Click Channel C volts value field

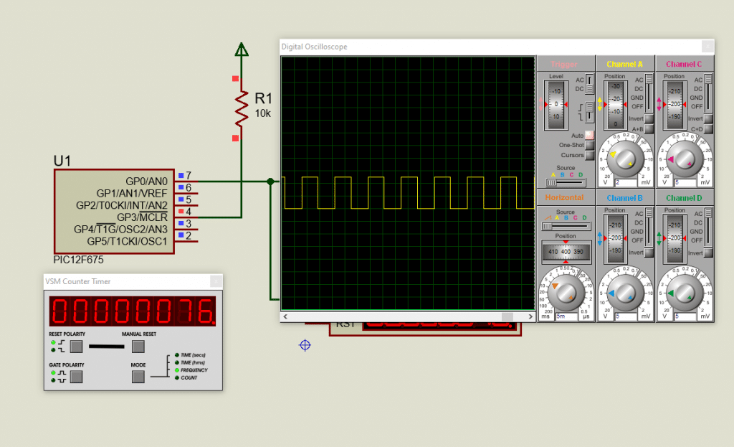(685, 183)
